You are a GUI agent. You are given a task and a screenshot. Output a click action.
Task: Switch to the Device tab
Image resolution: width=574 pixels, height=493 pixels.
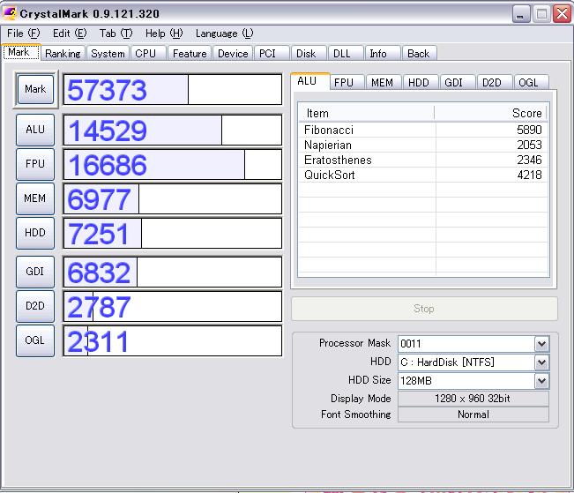(x=233, y=54)
